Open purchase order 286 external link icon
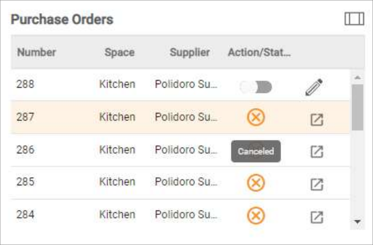The image size is (373, 245). coord(317,152)
